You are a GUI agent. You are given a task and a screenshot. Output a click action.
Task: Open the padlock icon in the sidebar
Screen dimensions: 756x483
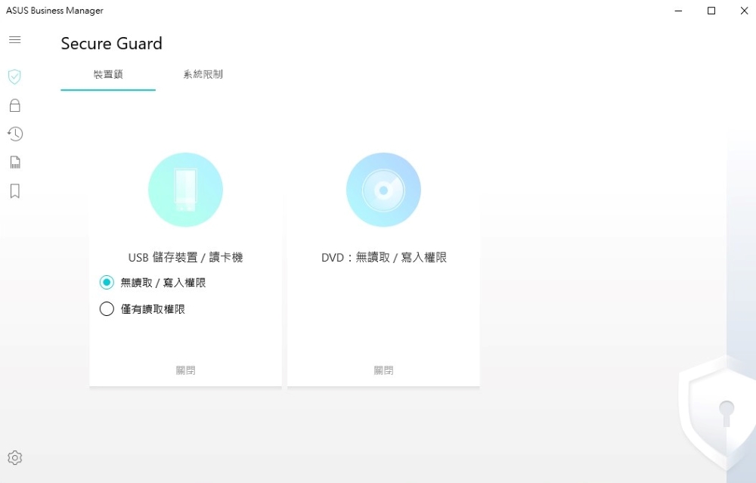(15, 106)
